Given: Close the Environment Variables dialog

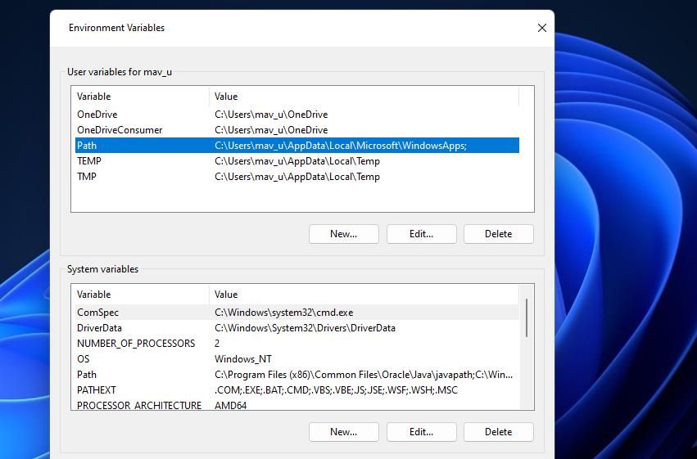Looking at the screenshot, I should pyautogui.click(x=542, y=28).
